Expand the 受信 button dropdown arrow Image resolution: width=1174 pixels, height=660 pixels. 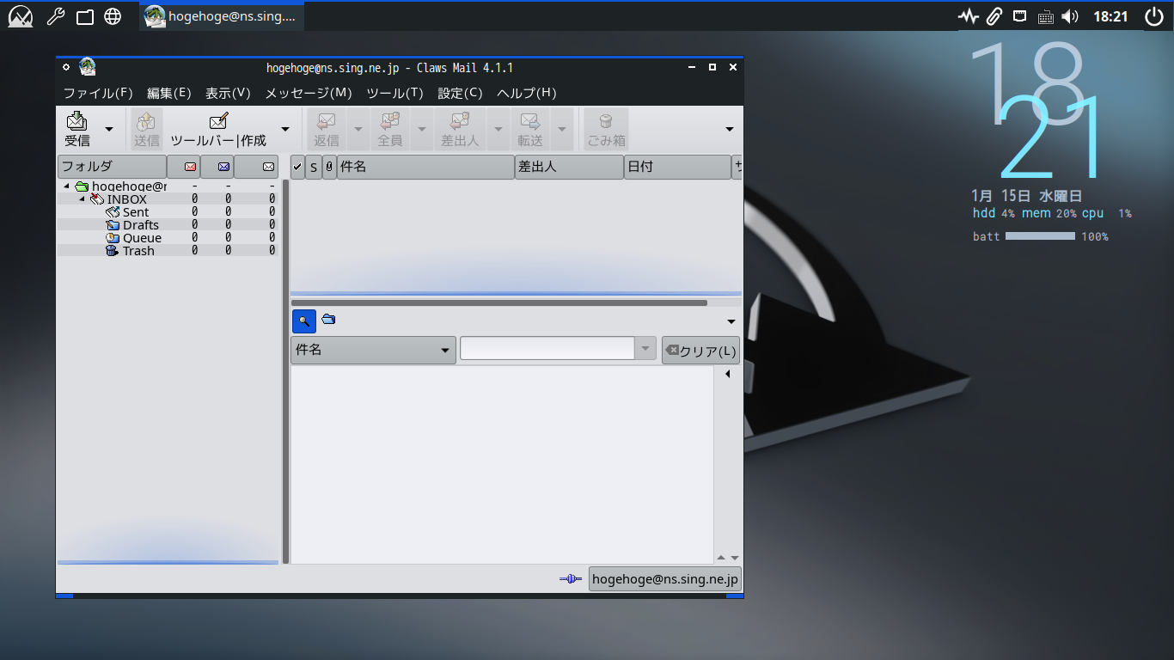pyautogui.click(x=109, y=130)
